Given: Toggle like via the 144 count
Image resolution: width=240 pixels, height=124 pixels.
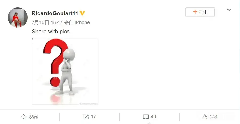Looking at the screenshot, I should tap(214, 117).
